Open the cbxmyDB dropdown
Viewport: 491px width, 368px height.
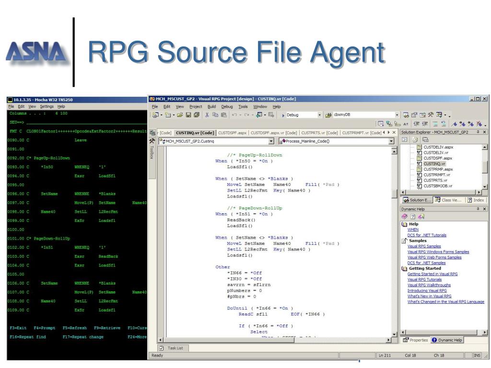coord(397,115)
